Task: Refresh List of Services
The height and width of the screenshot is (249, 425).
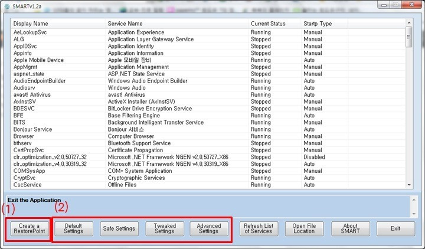Action: tap(259, 228)
